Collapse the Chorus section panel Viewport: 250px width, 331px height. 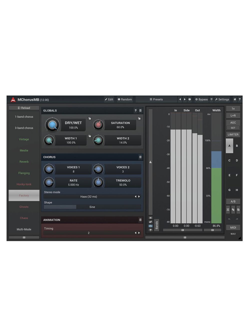[140, 157]
